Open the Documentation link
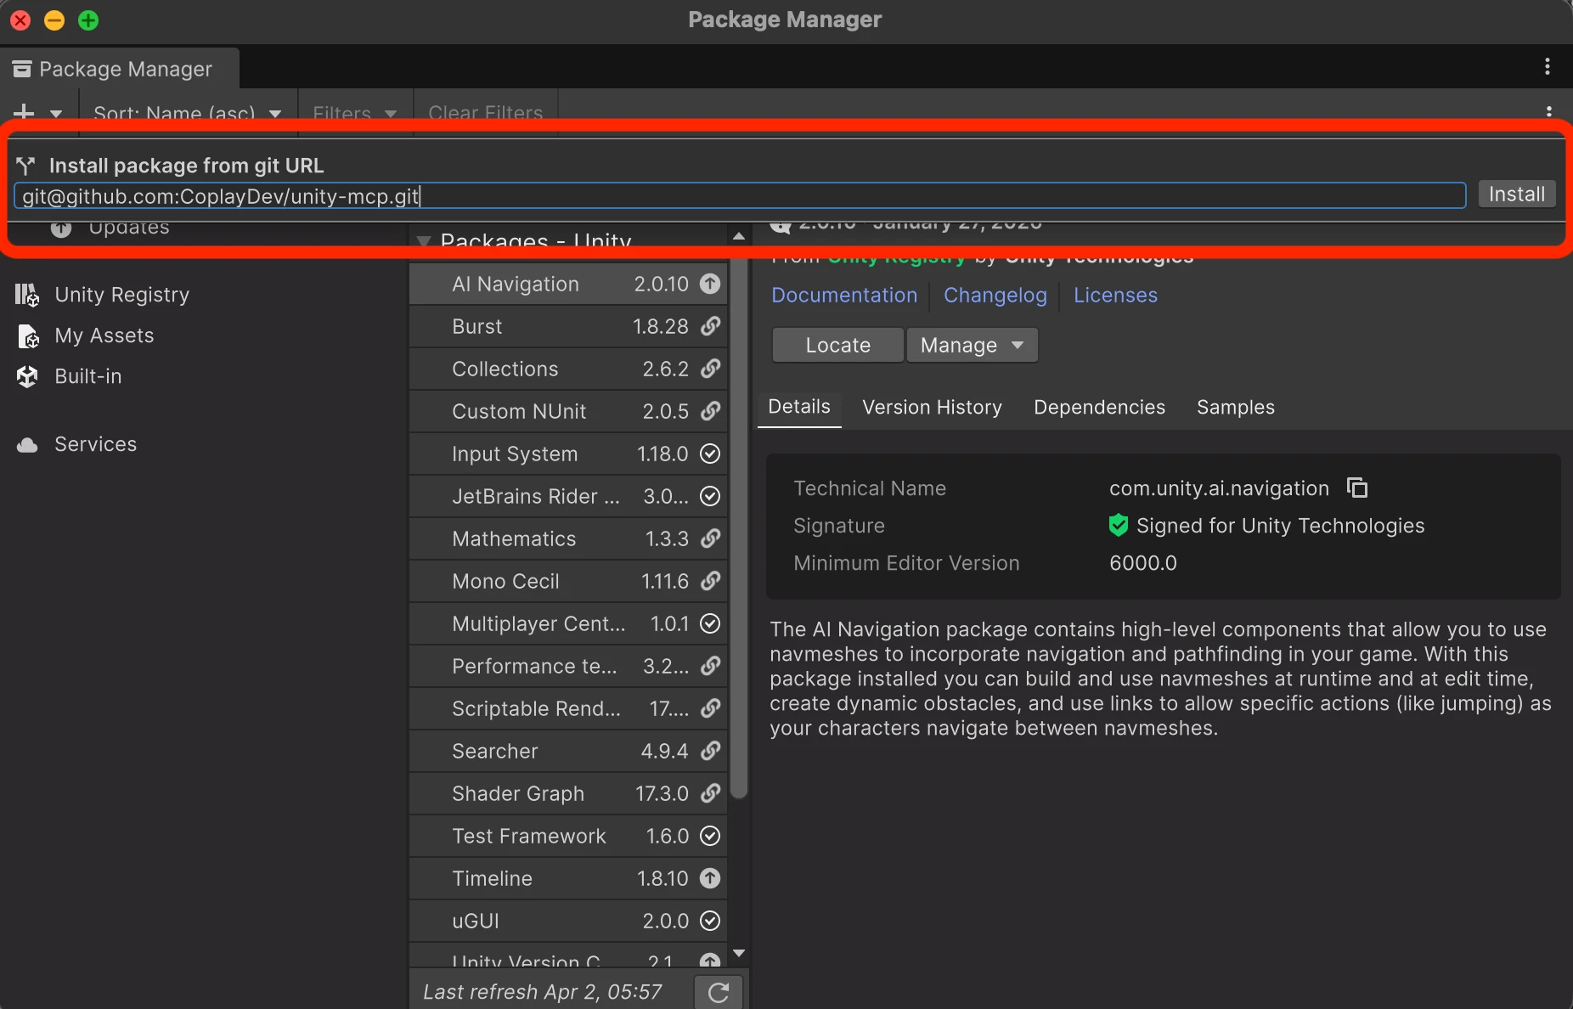Viewport: 1573px width, 1009px height. point(844,295)
